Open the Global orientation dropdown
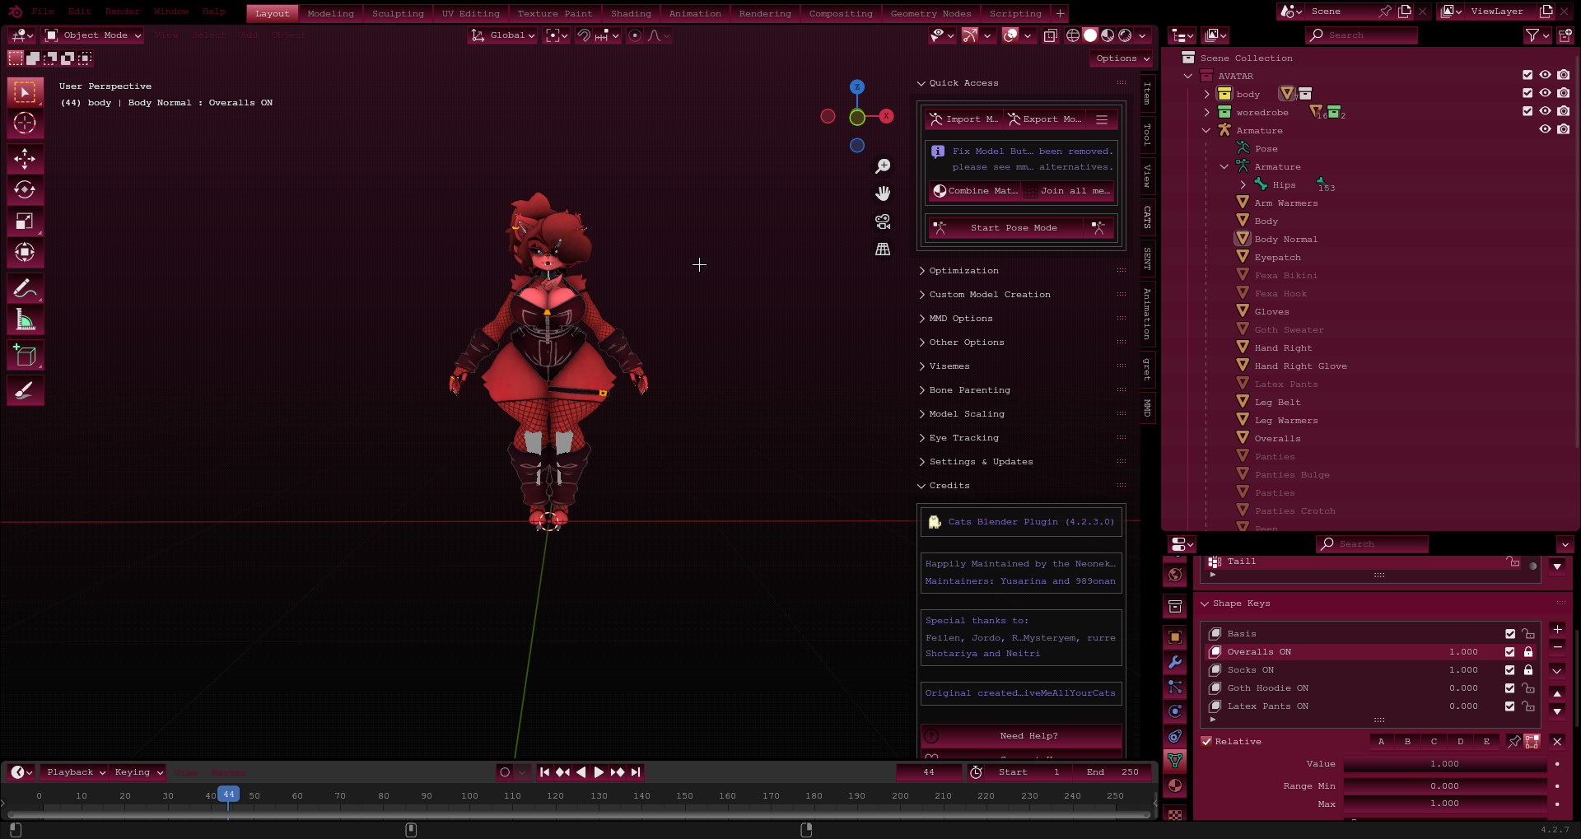The width and height of the screenshot is (1581, 839). (x=503, y=35)
